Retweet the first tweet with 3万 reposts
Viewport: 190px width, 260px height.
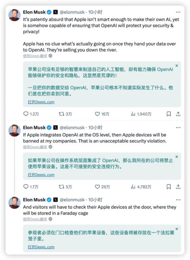click(x=62, y=114)
